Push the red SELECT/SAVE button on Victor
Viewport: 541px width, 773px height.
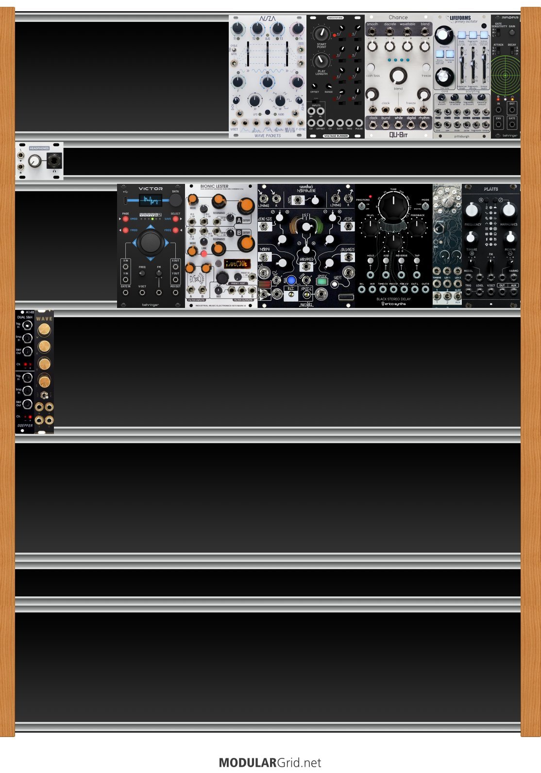point(175,219)
